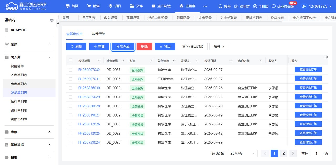Open the 销售 sales module
The image size is (336, 165).
[x=93, y=6]
